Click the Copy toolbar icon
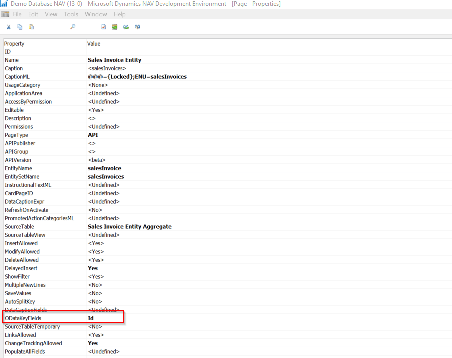This screenshot has height=358, width=452. coord(20,27)
